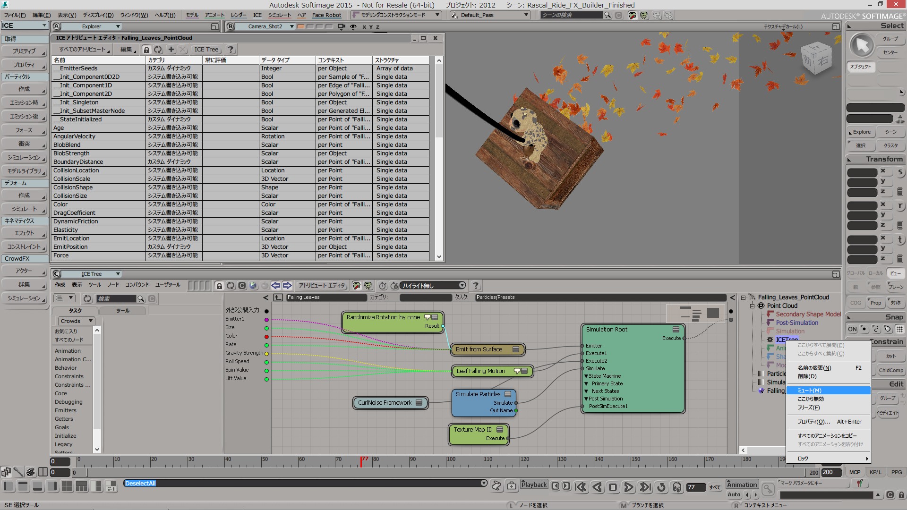Image resolution: width=907 pixels, height=510 pixels.
Task: Toggle loop playback icon
Action: click(661, 487)
